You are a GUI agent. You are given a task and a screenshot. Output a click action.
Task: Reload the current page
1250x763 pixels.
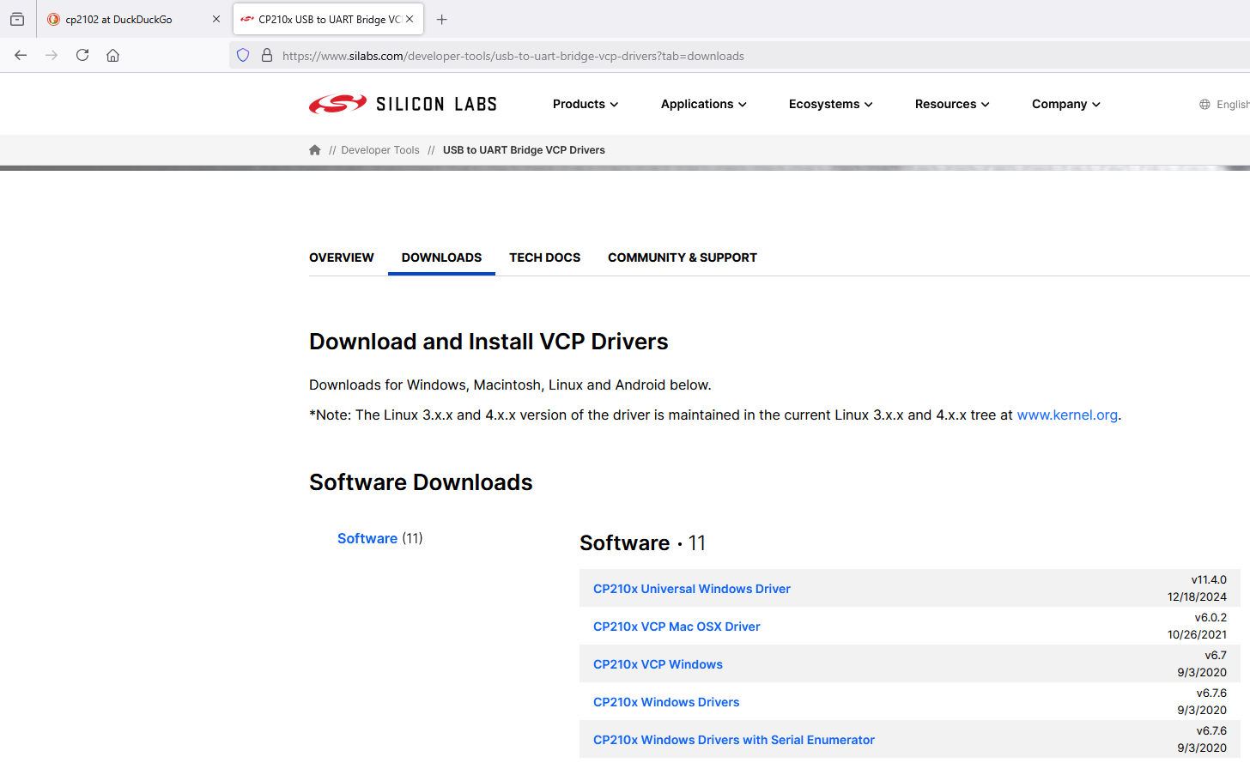pyautogui.click(x=82, y=55)
